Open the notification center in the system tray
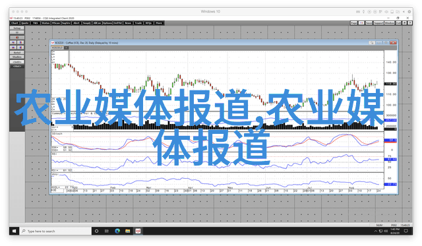The width and height of the screenshot is (422, 246). 406,231
